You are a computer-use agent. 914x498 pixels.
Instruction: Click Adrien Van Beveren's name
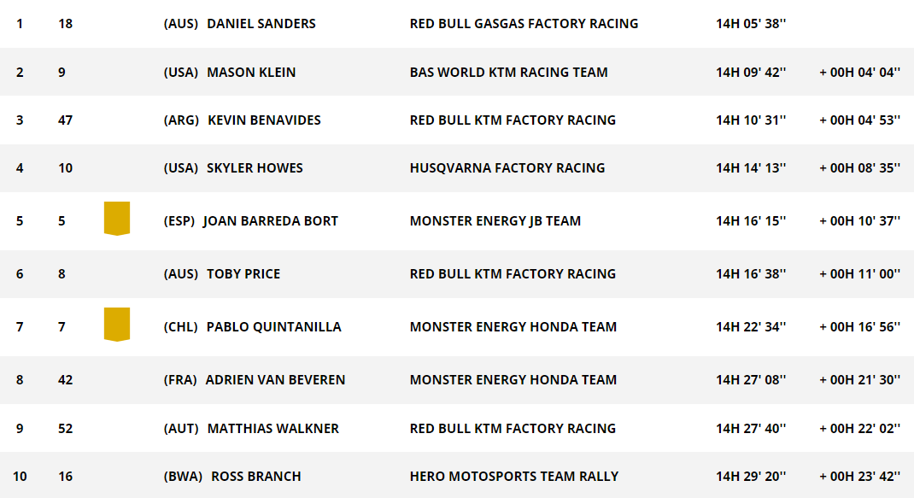[x=275, y=380]
